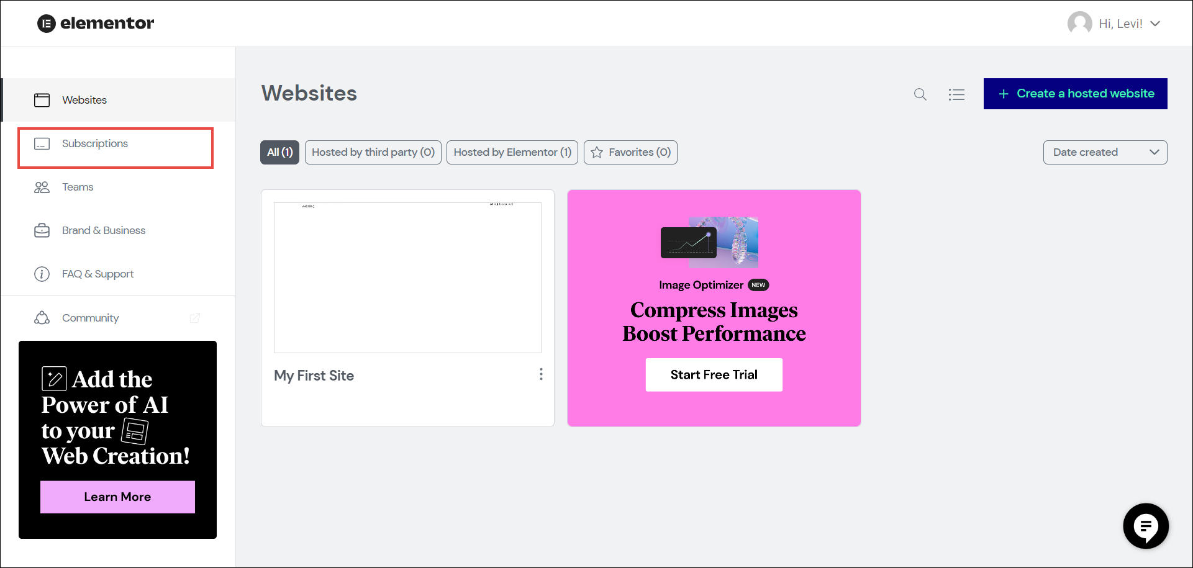Click the Image Optimizer label
The width and height of the screenshot is (1193, 568).
[701, 285]
